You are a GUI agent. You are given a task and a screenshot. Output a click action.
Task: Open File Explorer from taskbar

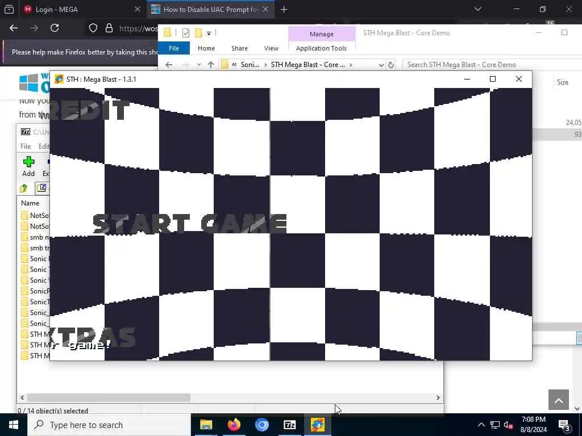tap(206, 425)
